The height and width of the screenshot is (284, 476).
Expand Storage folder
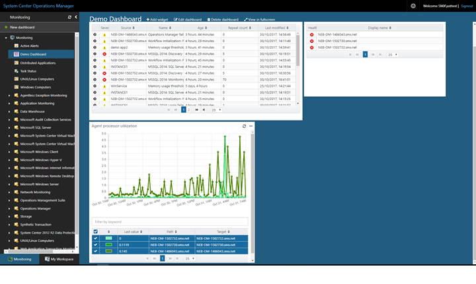click(x=9, y=217)
